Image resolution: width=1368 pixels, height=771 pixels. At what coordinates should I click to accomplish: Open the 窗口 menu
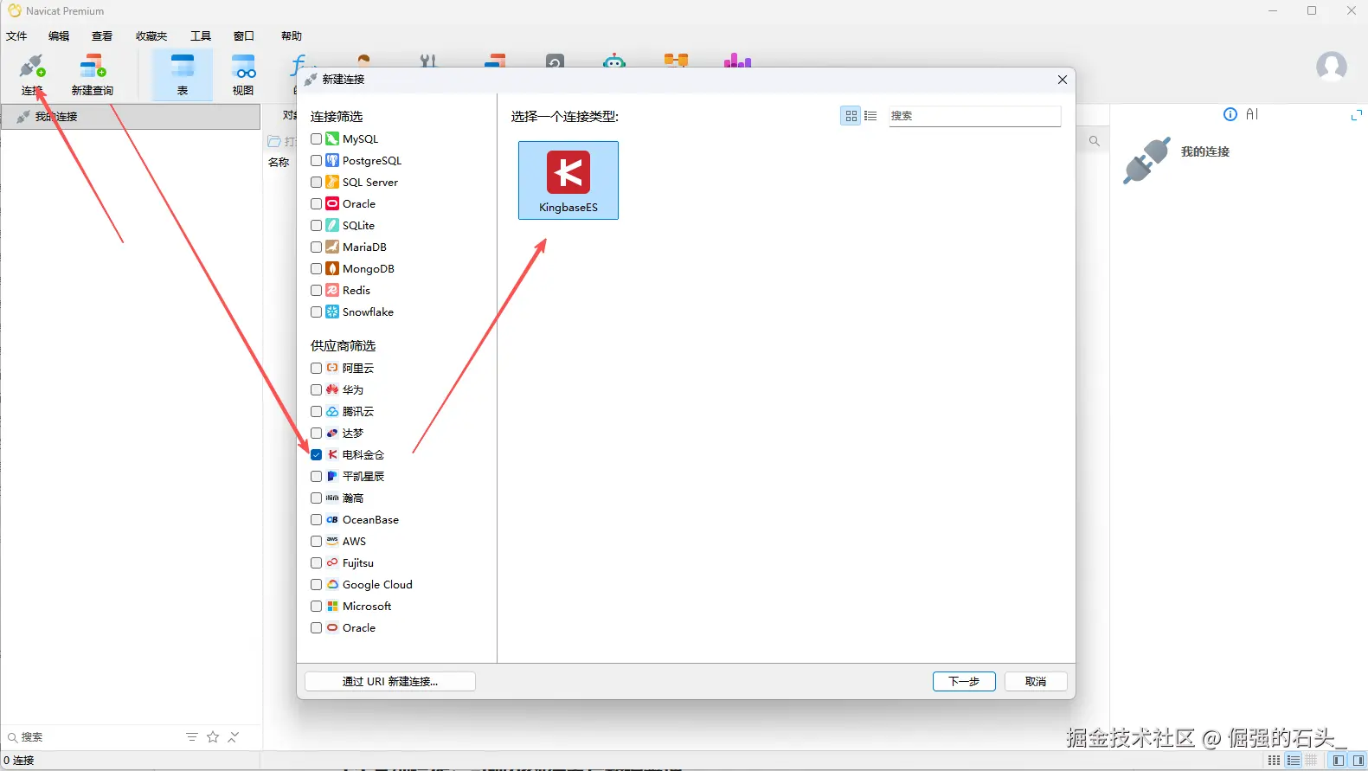pos(244,36)
